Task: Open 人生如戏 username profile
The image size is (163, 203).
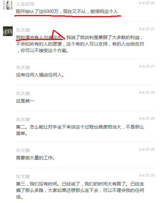Action: point(25,4)
